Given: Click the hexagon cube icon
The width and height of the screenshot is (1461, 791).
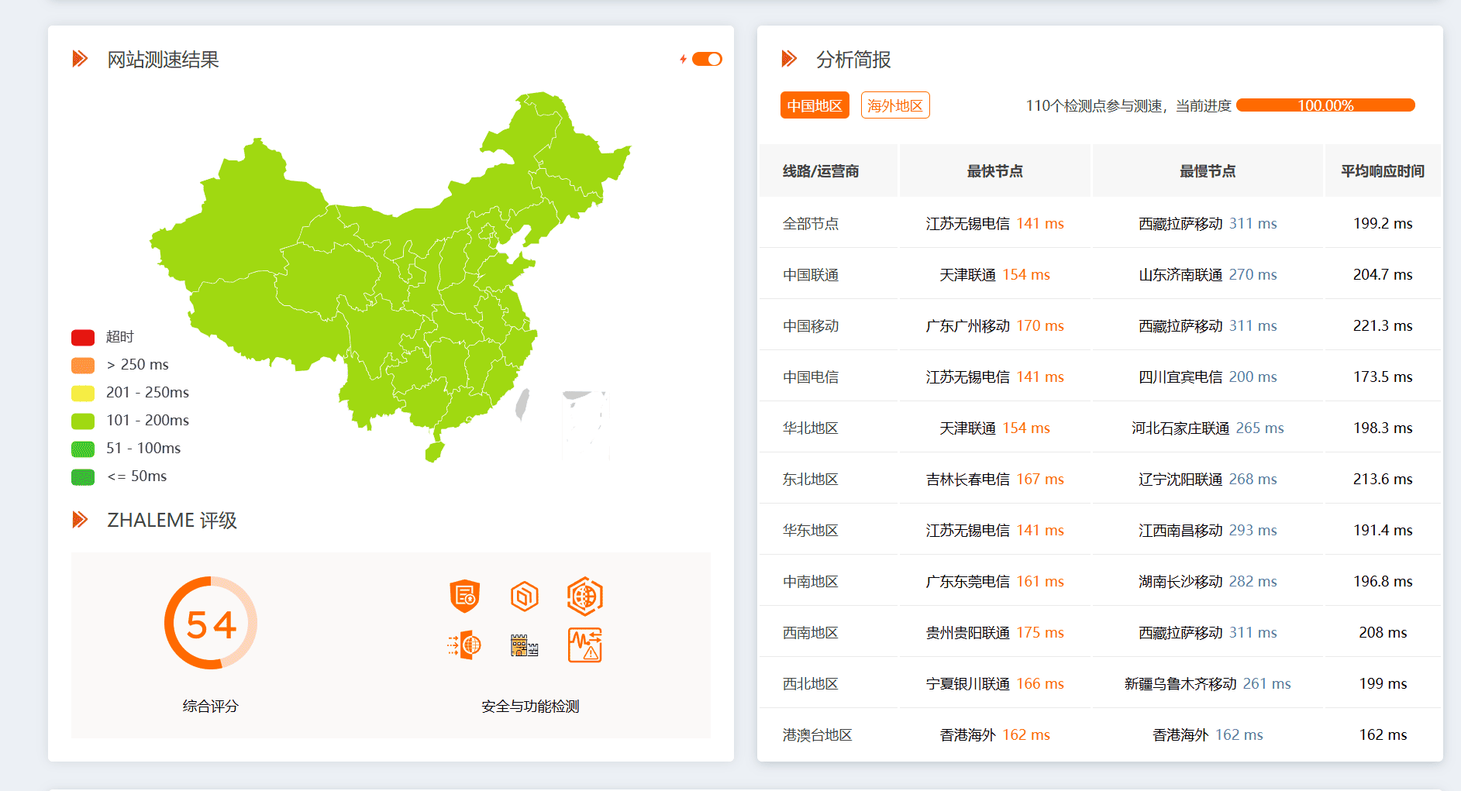Looking at the screenshot, I should point(525,596).
